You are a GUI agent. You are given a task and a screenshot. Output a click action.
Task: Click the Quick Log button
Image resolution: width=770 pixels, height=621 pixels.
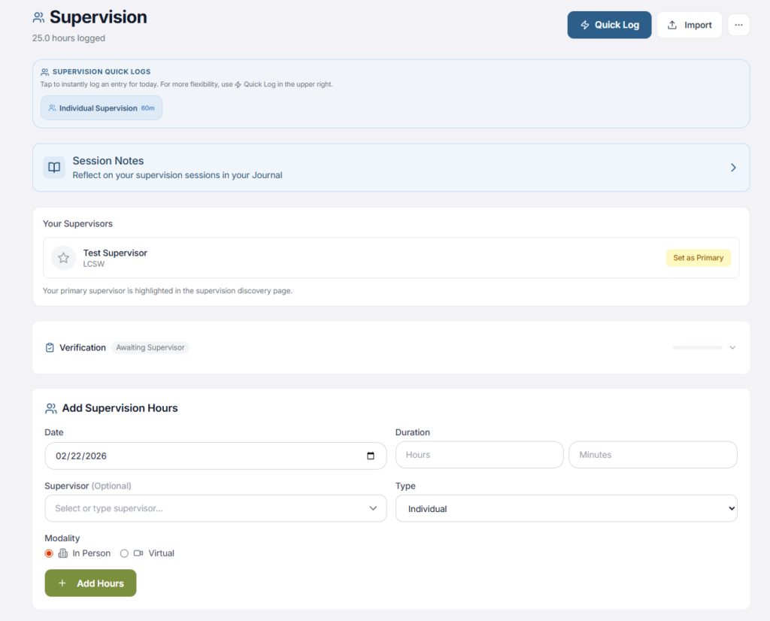[609, 25]
